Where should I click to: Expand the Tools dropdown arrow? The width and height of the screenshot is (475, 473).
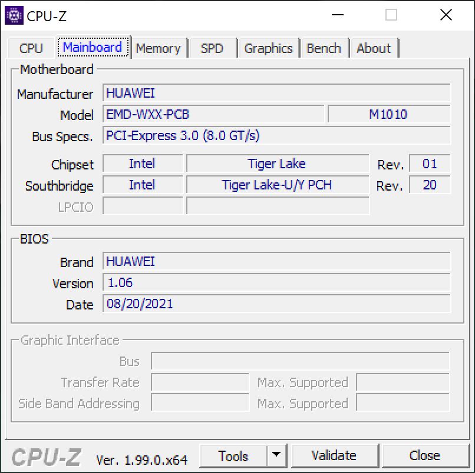[x=276, y=456]
